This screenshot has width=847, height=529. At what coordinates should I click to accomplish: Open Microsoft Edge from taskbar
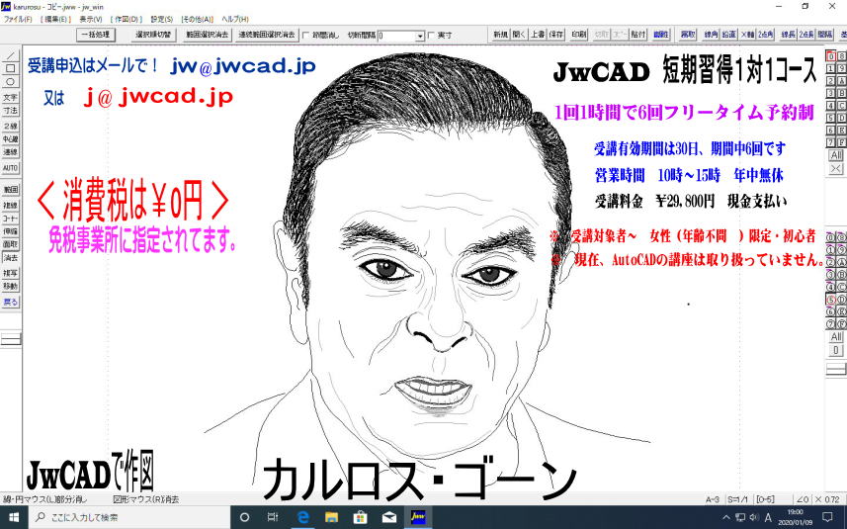pyautogui.click(x=303, y=517)
